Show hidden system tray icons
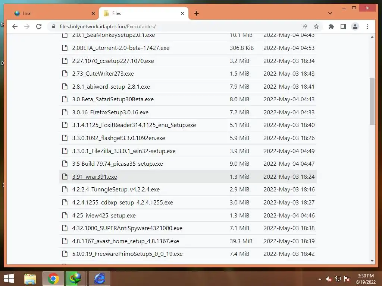This screenshot has width=382, height=286. [x=320, y=279]
